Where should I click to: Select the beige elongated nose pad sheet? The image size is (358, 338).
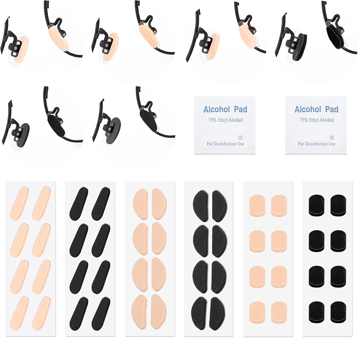click(30, 259)
